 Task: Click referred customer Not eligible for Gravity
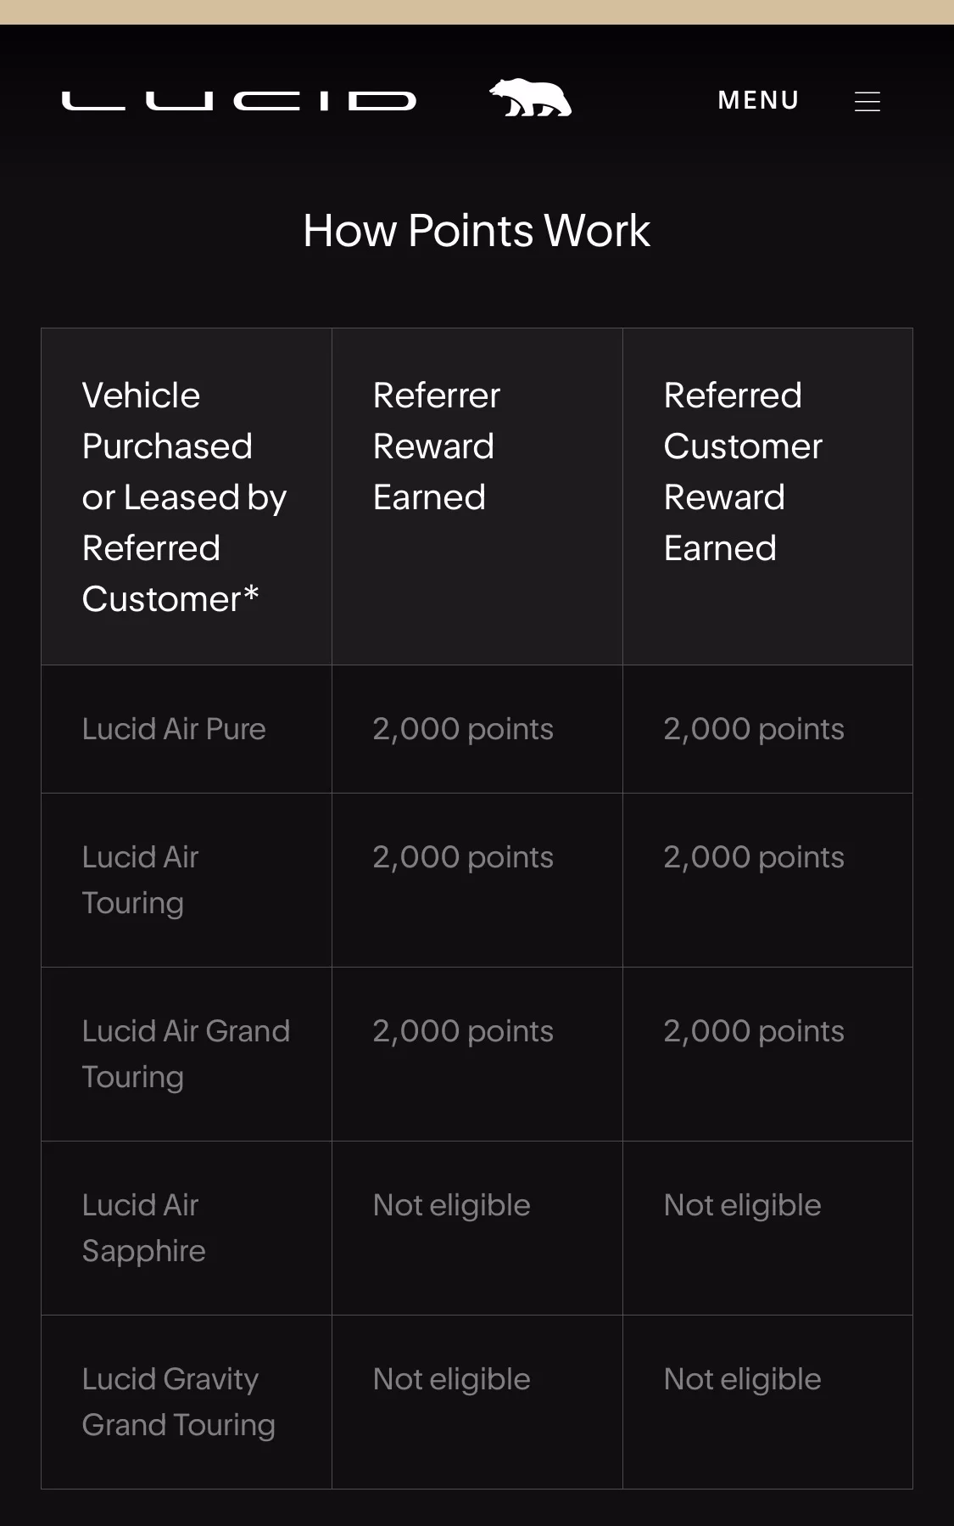[743, 1379]
